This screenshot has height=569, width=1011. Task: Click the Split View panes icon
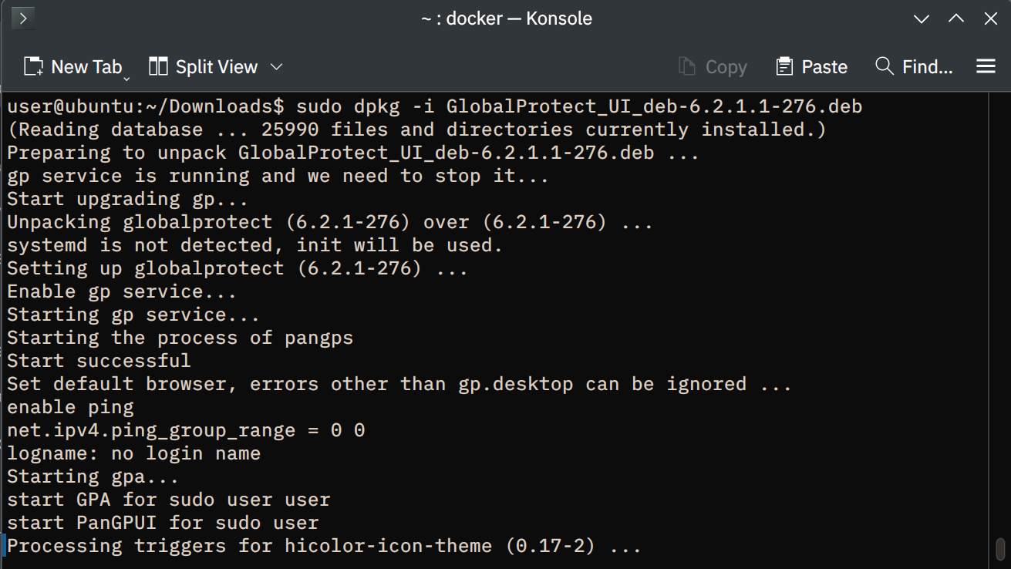pyautogui.click(x=158, y=67)
